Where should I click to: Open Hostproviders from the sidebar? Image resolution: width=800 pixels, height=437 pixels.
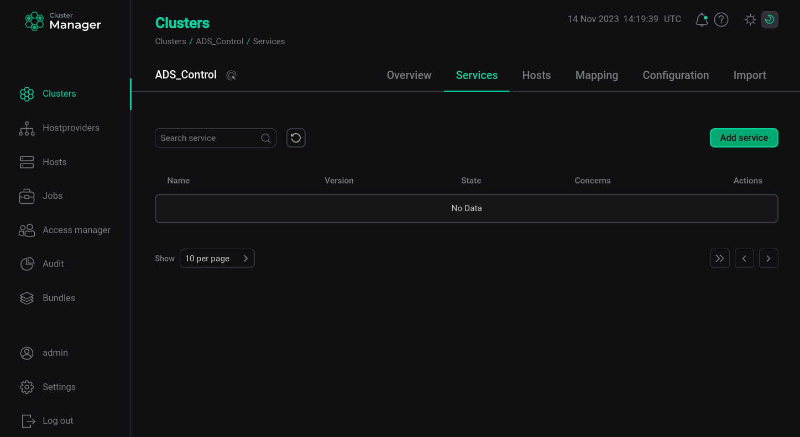[71, 128]
